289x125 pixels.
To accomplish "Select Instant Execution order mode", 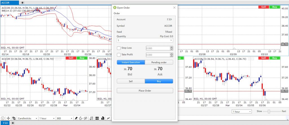I will tap(131, 62).
